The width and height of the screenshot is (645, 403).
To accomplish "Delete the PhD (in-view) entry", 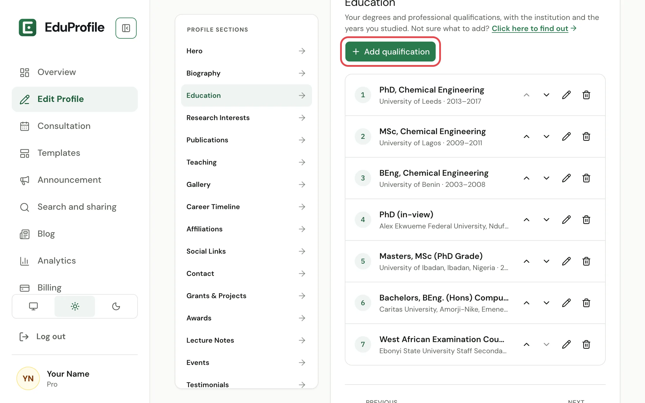I will coord(586,220).
